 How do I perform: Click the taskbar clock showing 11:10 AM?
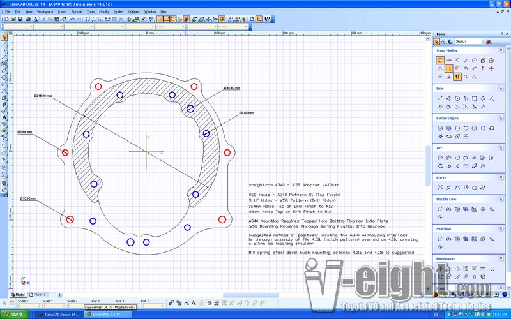point(500,315)
